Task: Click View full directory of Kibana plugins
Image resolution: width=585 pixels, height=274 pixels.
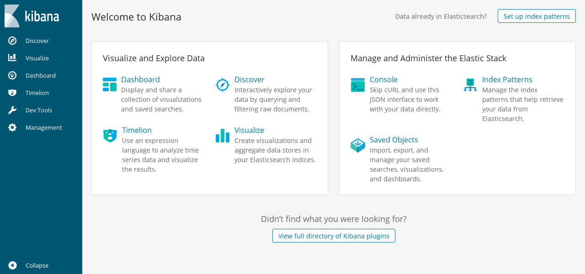Action: [334, 236]
